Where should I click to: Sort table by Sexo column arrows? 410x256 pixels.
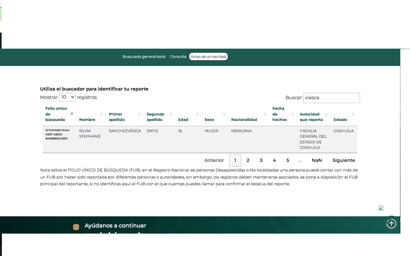(224, 114)
